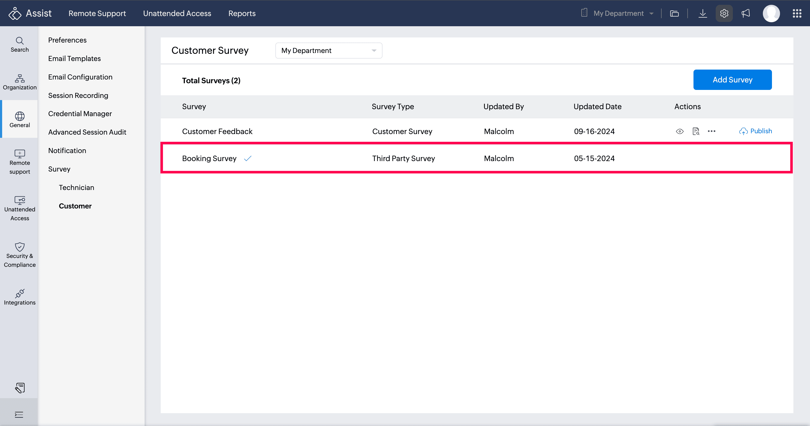Open department switcher in top bar
This screenshot has width=810, height=426.
[618, 13]
